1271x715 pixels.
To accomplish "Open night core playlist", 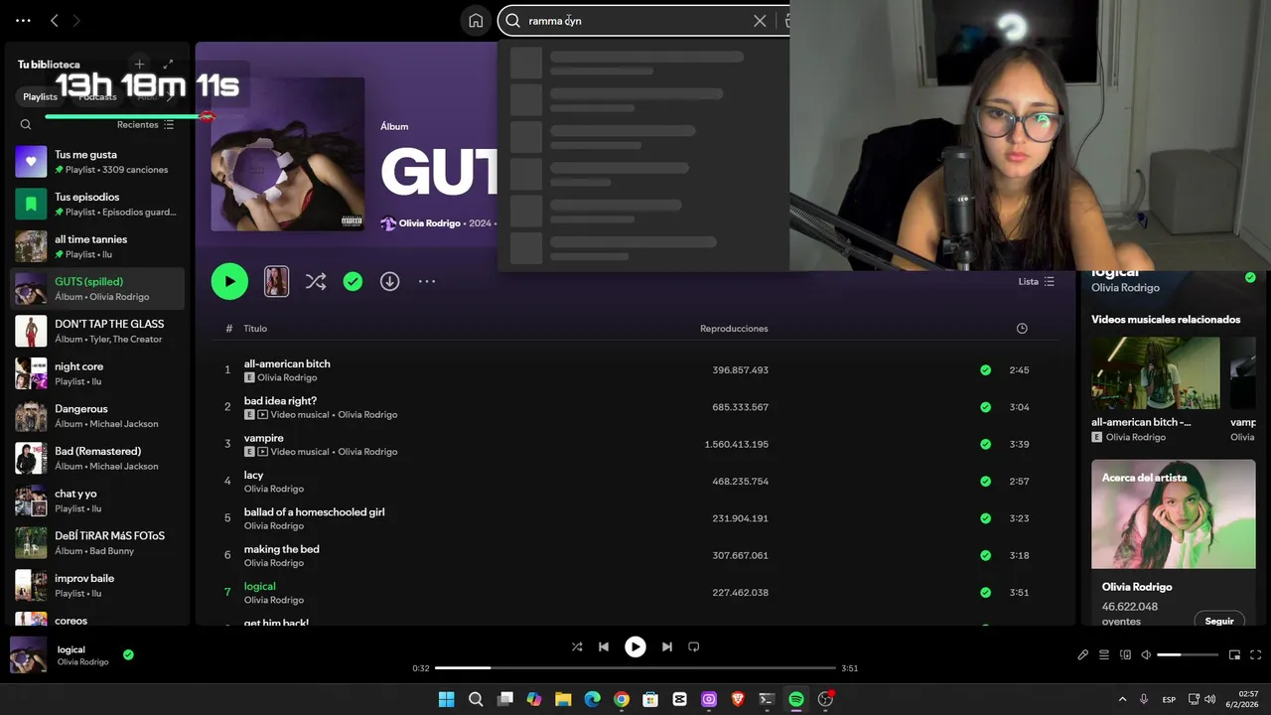I will click(x=97, y=373).
